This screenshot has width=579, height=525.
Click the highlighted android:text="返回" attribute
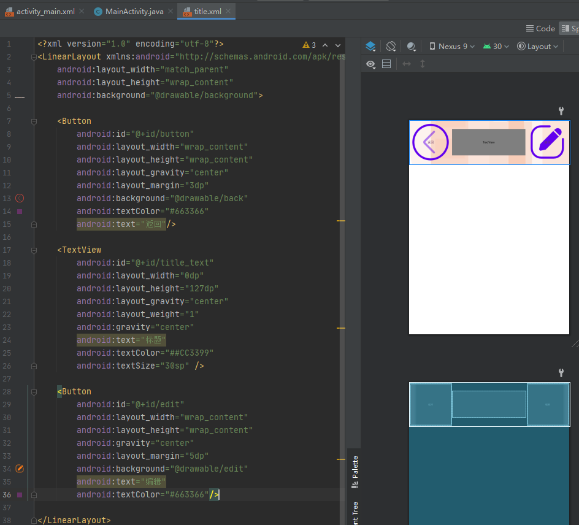click(121, 224)
